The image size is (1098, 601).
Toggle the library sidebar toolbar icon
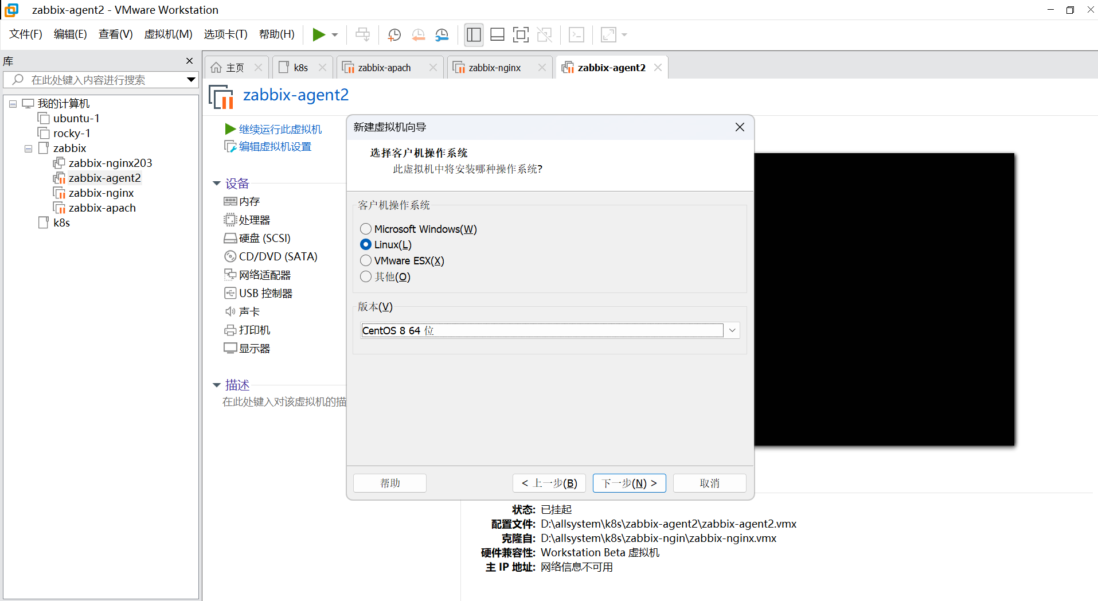point(474,35)
